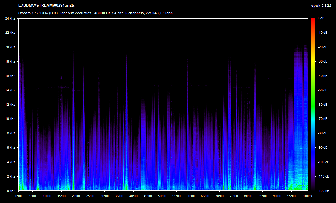Click the 0:00 time axis marker
The width and height of the screenshot is (336, 203).
[x=18, y=196]
